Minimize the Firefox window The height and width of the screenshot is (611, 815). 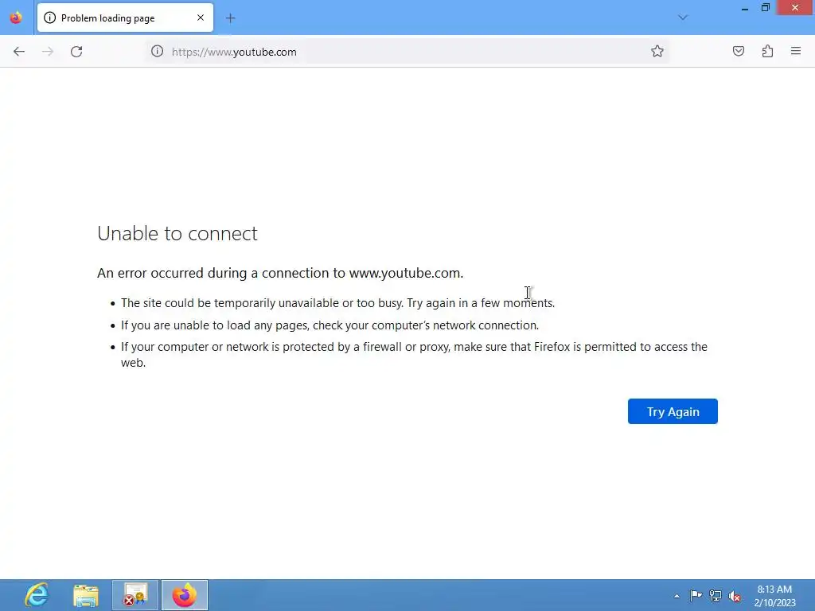745,8
